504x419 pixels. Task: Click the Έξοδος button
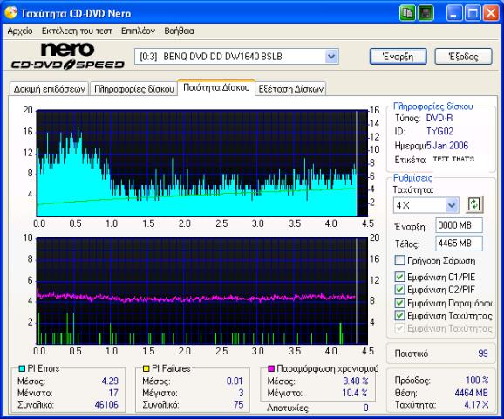click(463, 57)
